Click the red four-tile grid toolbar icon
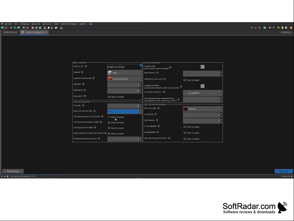Screen dimensions: 294x221 click(33, 28)
